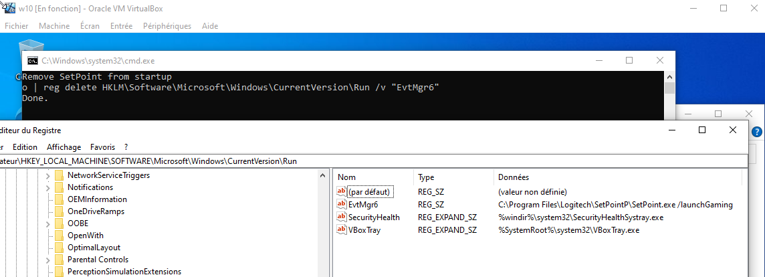This screenshot has height=277, width=765.
Task: Click REG_EXPAND_SZ type of SecurityHealth row
Action: [x=447, y=217]
